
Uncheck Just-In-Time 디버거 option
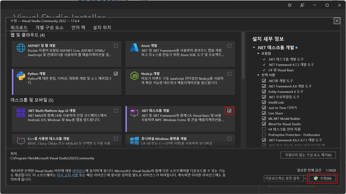tap(264, 108)
